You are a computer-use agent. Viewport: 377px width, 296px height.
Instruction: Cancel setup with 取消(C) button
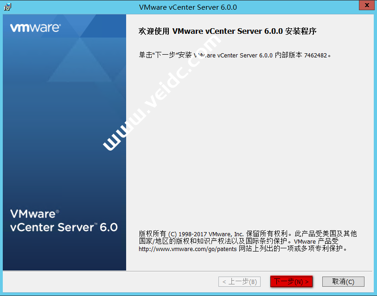(343, 281)
